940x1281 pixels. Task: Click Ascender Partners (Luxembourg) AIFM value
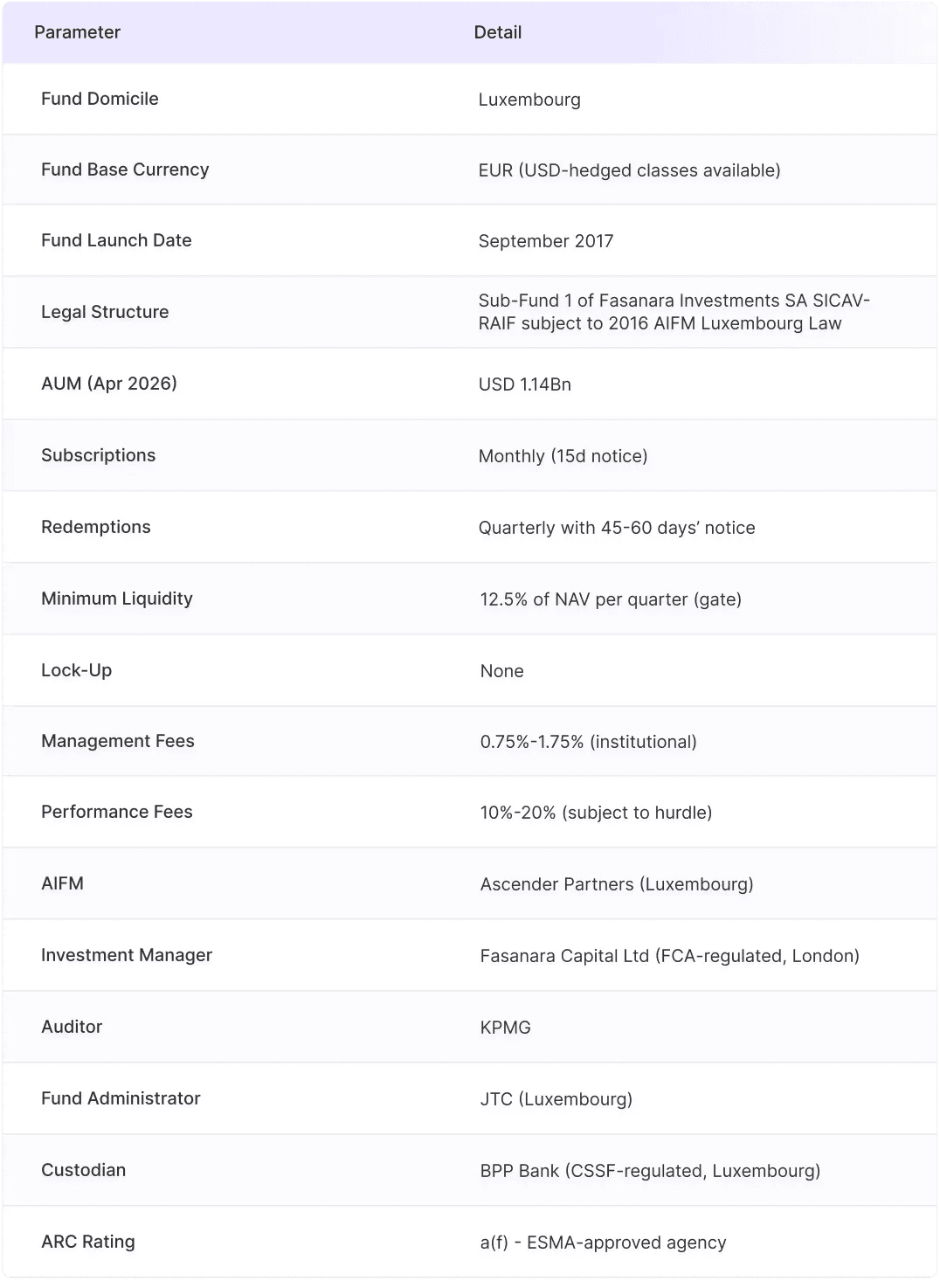617,884
